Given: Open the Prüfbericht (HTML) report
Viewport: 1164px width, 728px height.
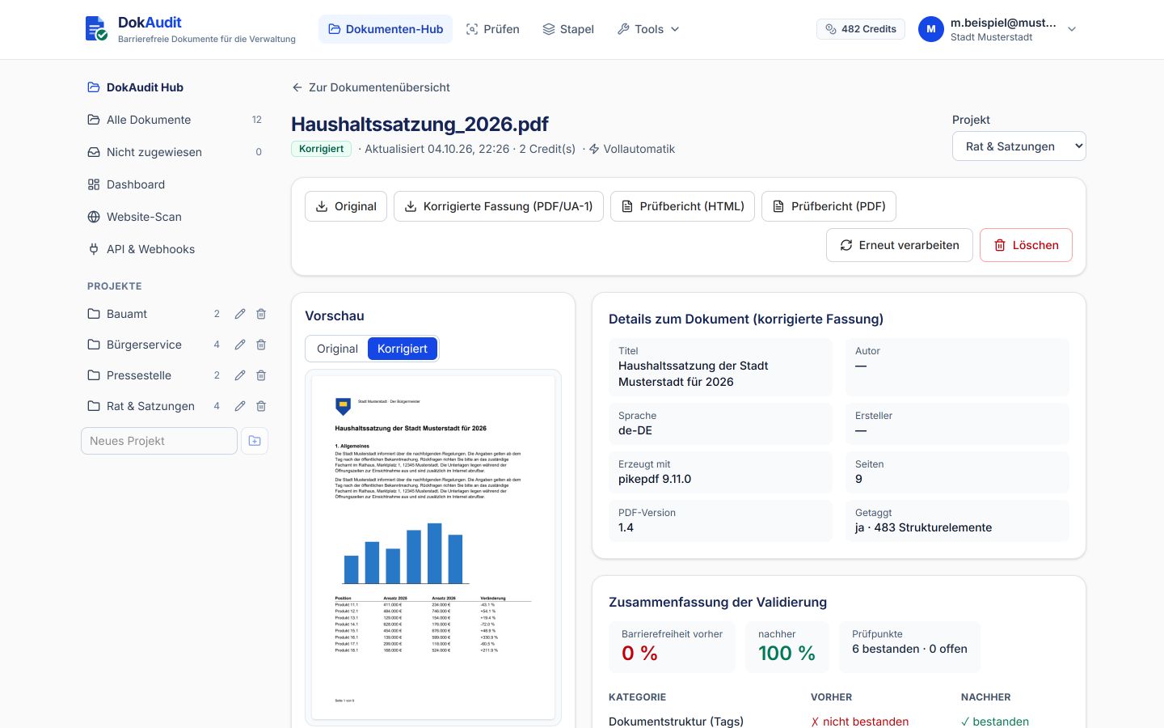Looking at the screenshot, I should [x=683, y=206].
